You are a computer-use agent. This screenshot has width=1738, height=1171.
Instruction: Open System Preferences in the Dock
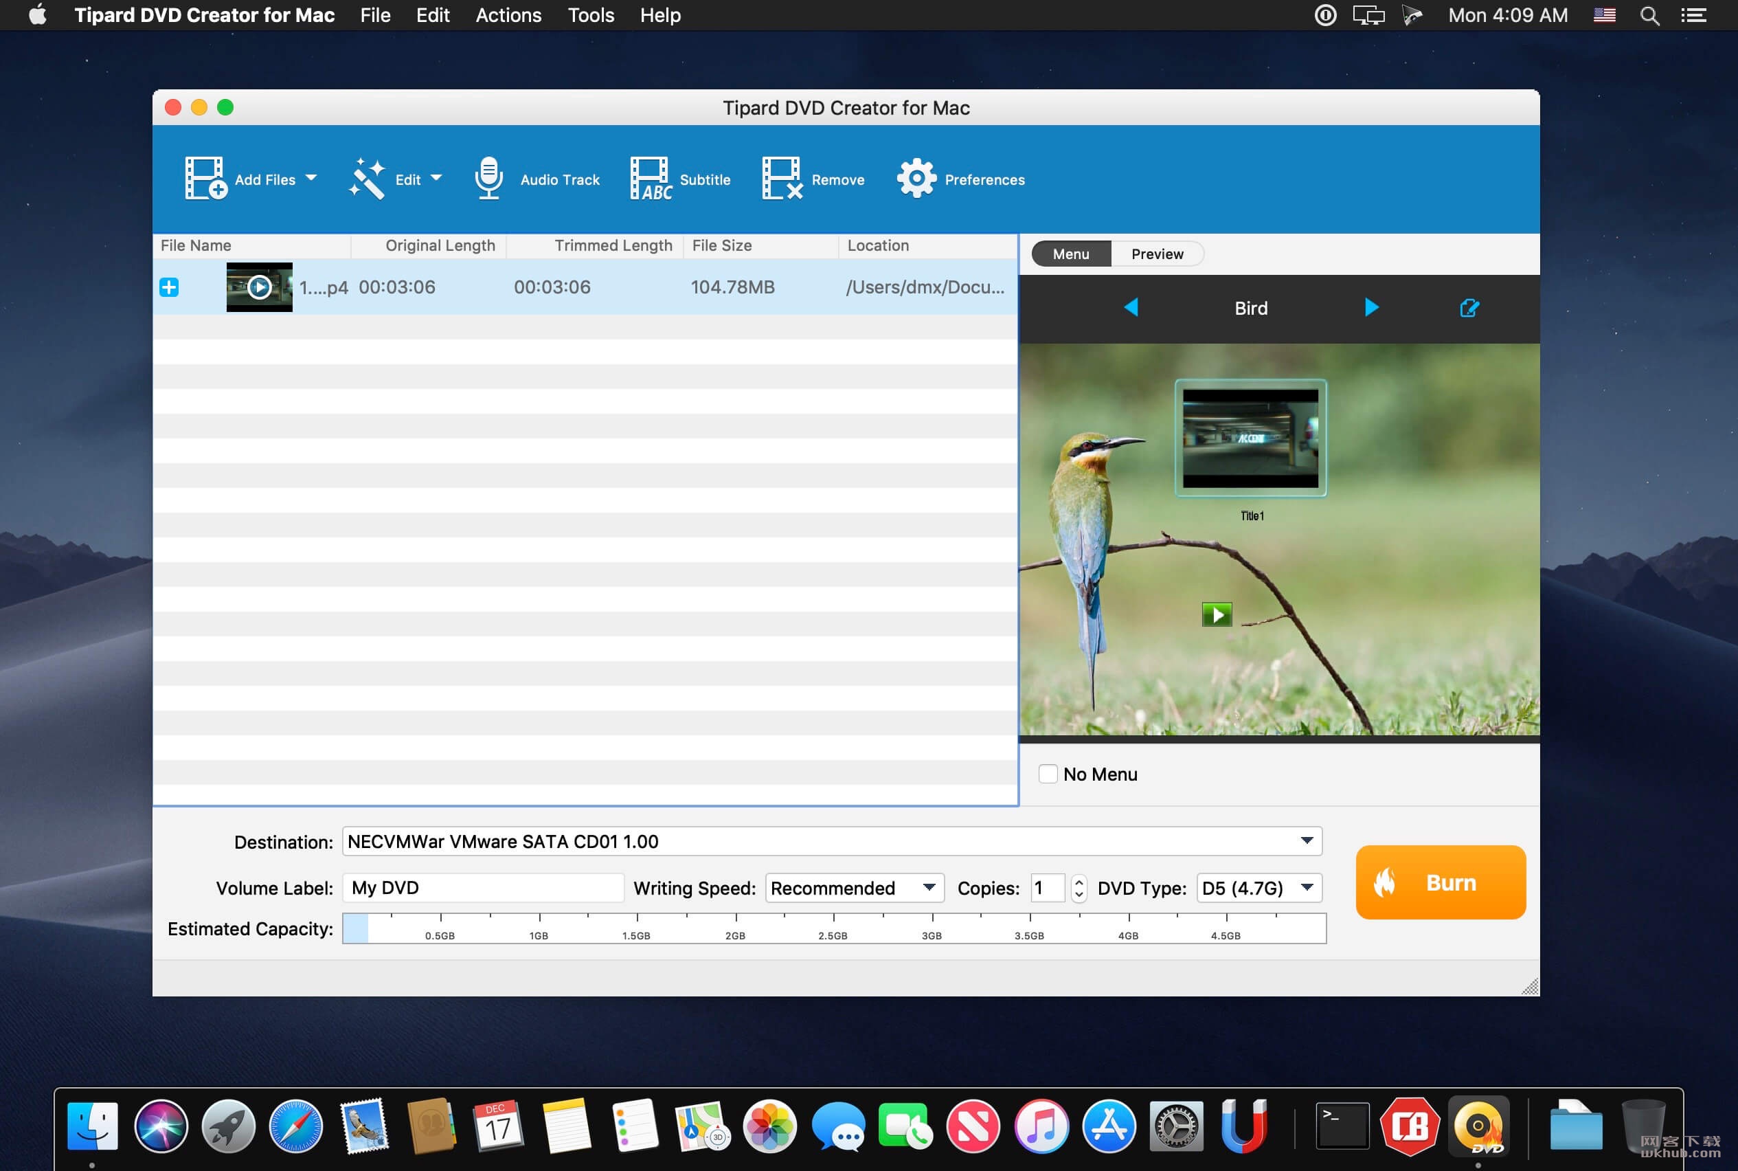[1176, 1126]
